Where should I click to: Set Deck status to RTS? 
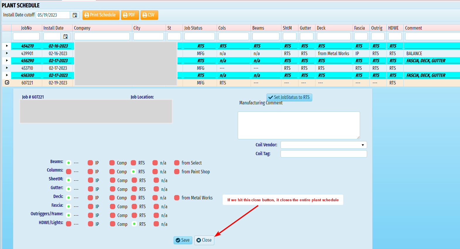[x=133, y=198]
